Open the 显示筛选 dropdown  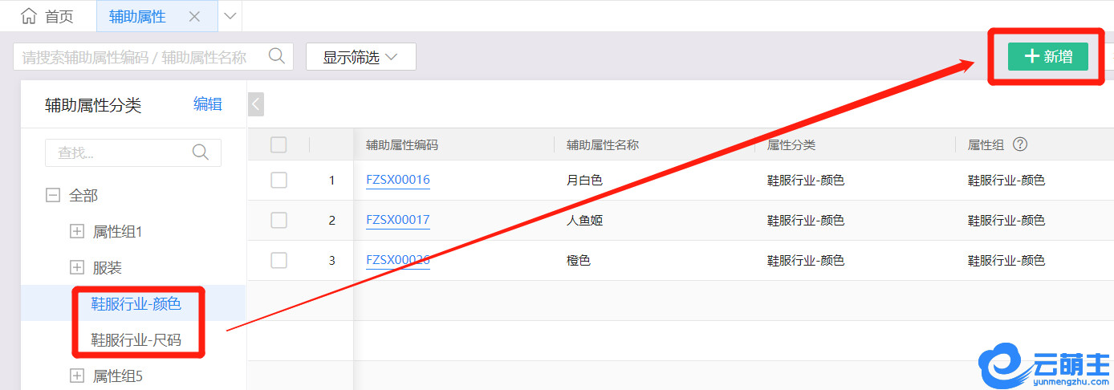click(x=360, y=57)
